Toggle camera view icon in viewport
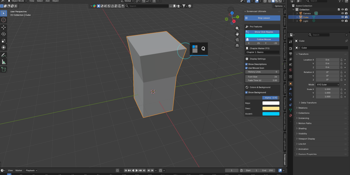This screenshot has width=350, height=175. 237,40
